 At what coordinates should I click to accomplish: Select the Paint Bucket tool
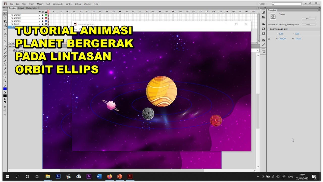5,65
